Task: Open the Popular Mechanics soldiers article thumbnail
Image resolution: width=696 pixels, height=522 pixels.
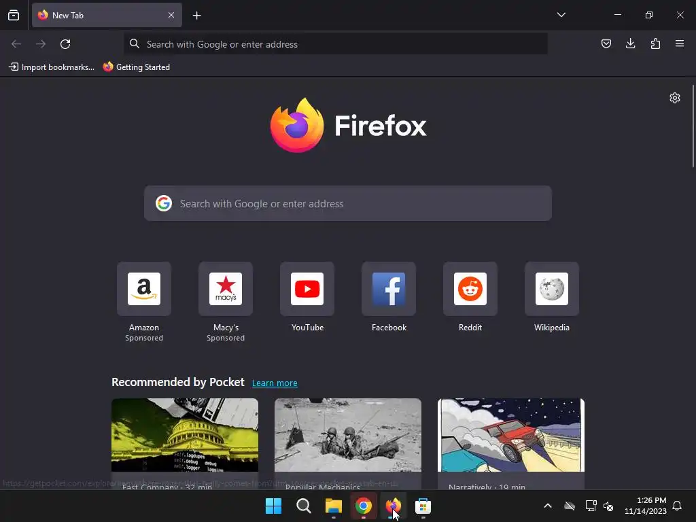Action: pyautogui.click(x=348, y=435)
